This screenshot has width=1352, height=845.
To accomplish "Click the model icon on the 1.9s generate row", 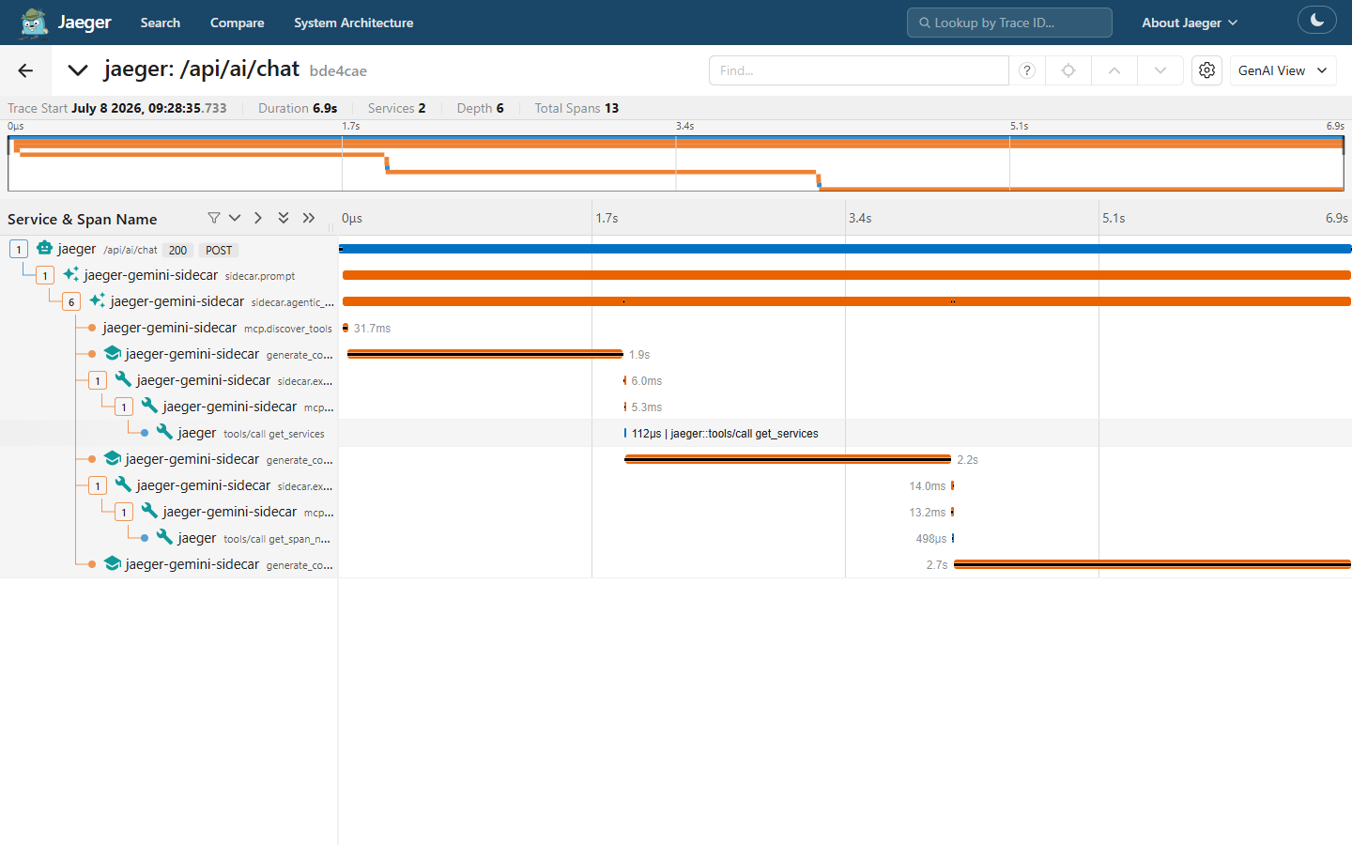I will 113,353.
